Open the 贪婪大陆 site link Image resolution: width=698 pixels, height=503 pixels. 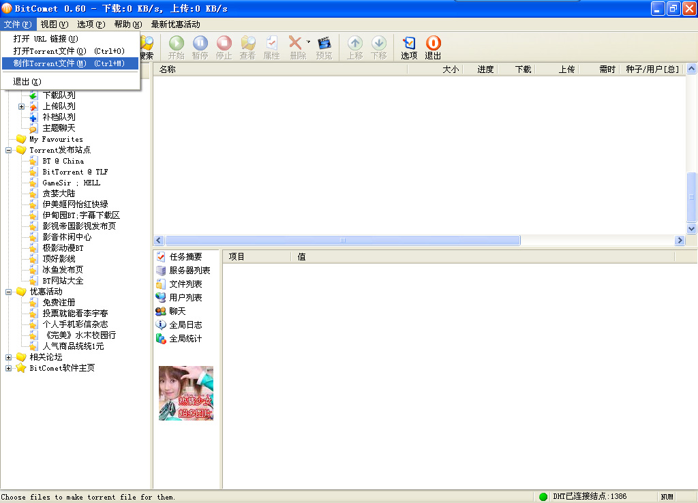[59, 194]
